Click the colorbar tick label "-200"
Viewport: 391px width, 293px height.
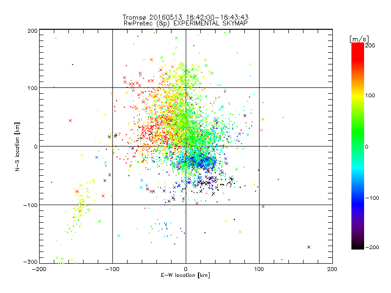coord(372,247)
